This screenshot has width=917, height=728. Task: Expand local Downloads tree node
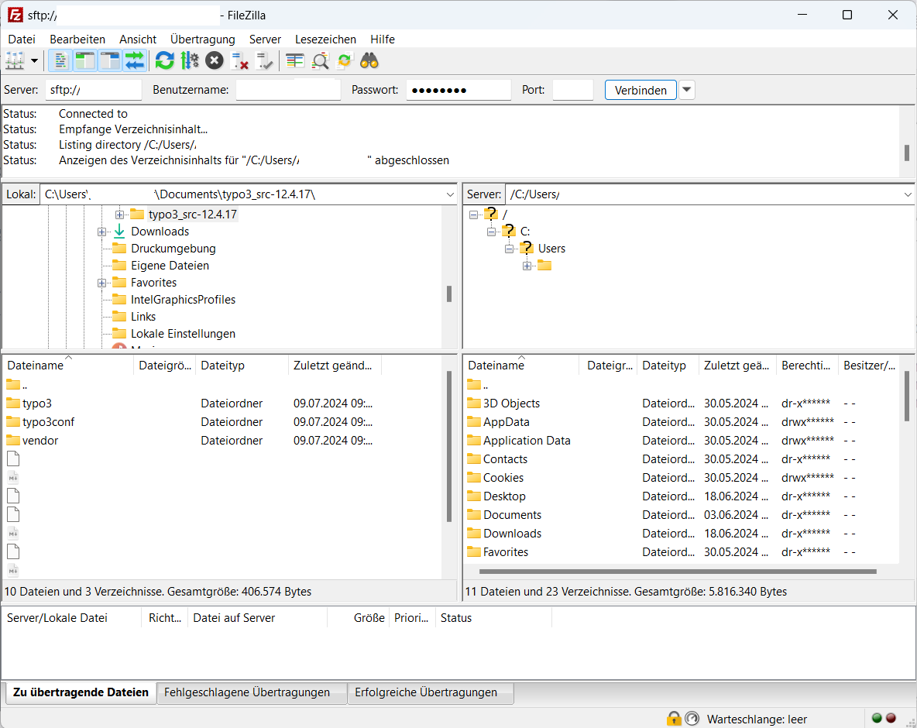pos(101,232)
